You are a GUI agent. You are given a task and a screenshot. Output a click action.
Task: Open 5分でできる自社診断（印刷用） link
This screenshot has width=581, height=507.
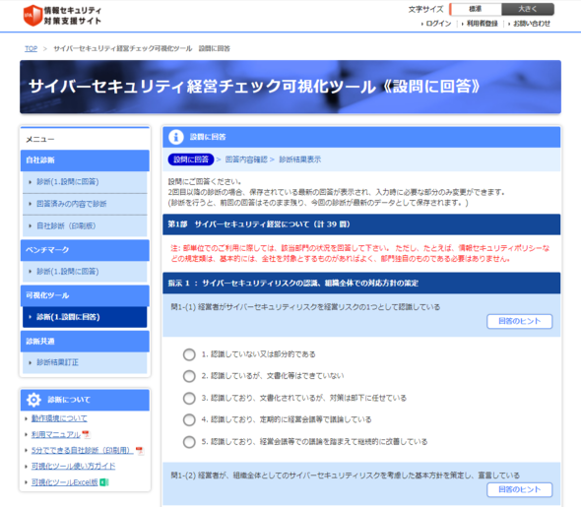pyautogui.click(x=83, y=450)
